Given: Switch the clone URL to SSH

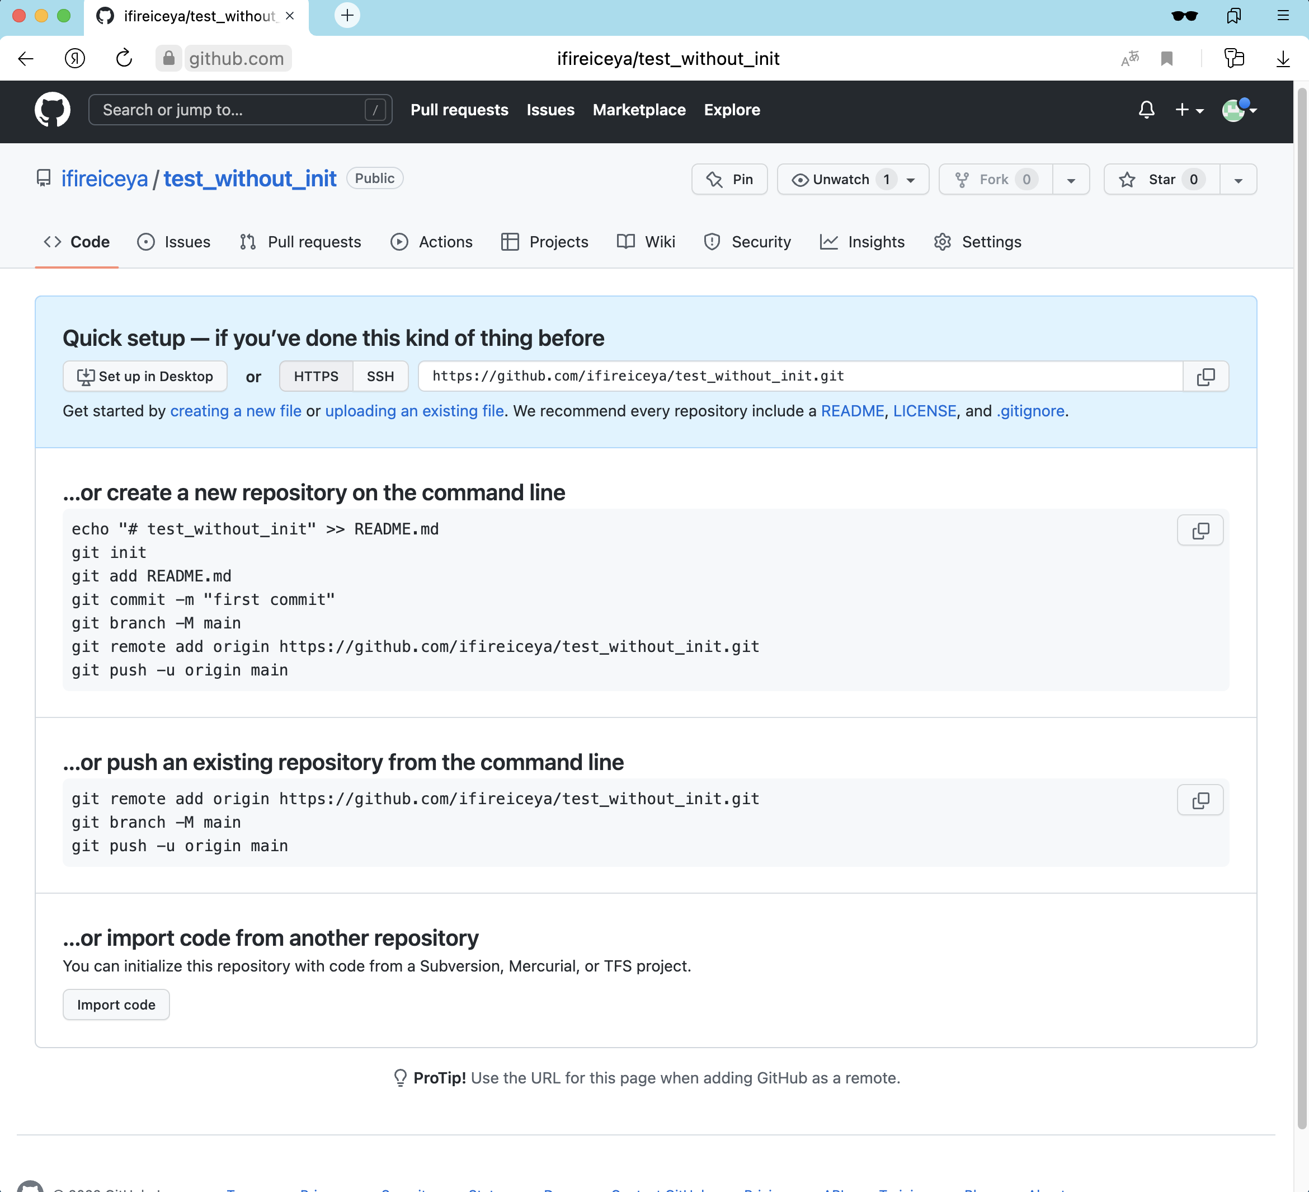Looking at the screenshot, I should pos(380,377).
